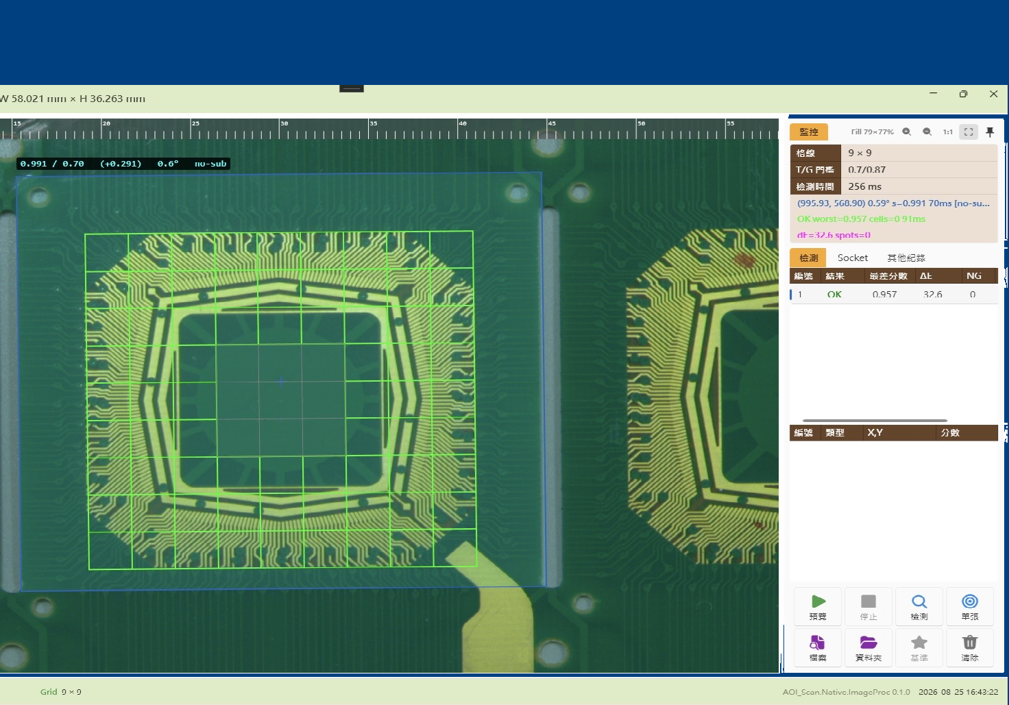
Task: Click the horizontal scrollbar under results table
Action: 875,421
